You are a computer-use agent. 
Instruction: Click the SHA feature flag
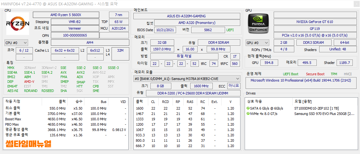pos(64,91)
